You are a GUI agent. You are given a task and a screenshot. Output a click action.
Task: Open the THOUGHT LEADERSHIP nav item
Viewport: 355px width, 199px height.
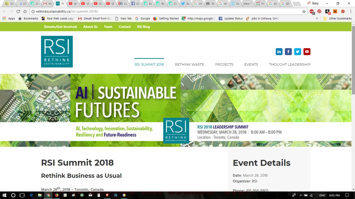(290, 64)
